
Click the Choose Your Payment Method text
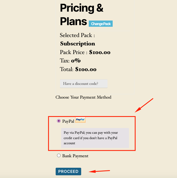(x=83, y=97)
